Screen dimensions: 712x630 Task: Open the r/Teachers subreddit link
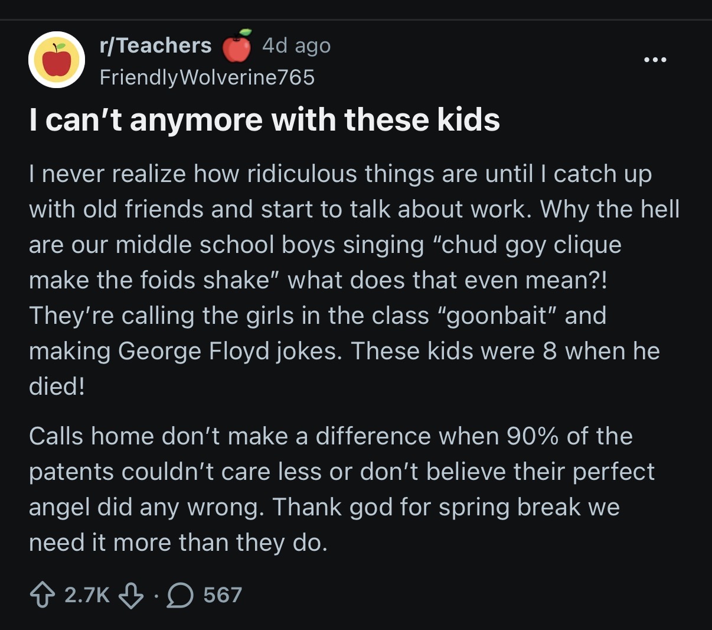[x=156, y=46]
